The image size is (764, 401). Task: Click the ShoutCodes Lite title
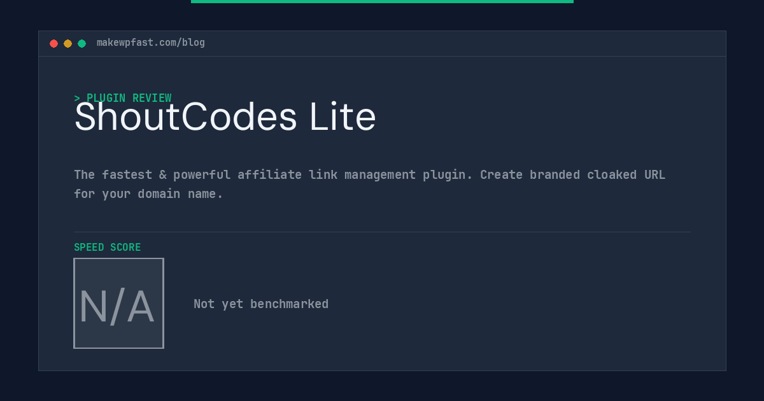coord(225,117)
